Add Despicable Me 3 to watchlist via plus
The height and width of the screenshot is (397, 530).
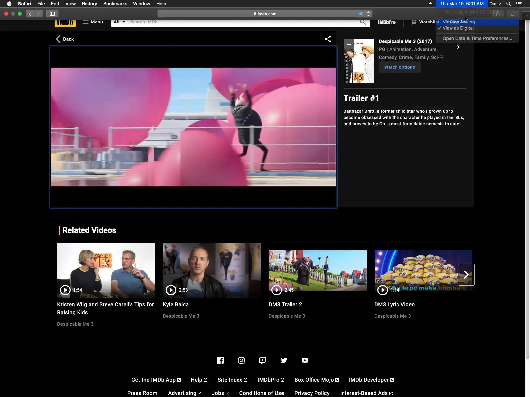349,44
